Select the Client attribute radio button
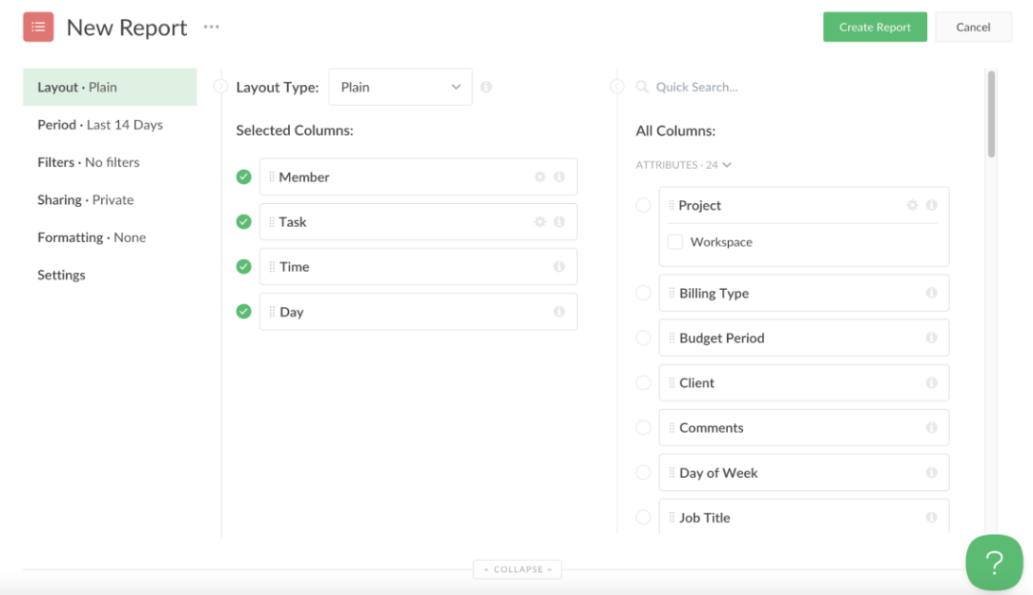 point(643,382)
